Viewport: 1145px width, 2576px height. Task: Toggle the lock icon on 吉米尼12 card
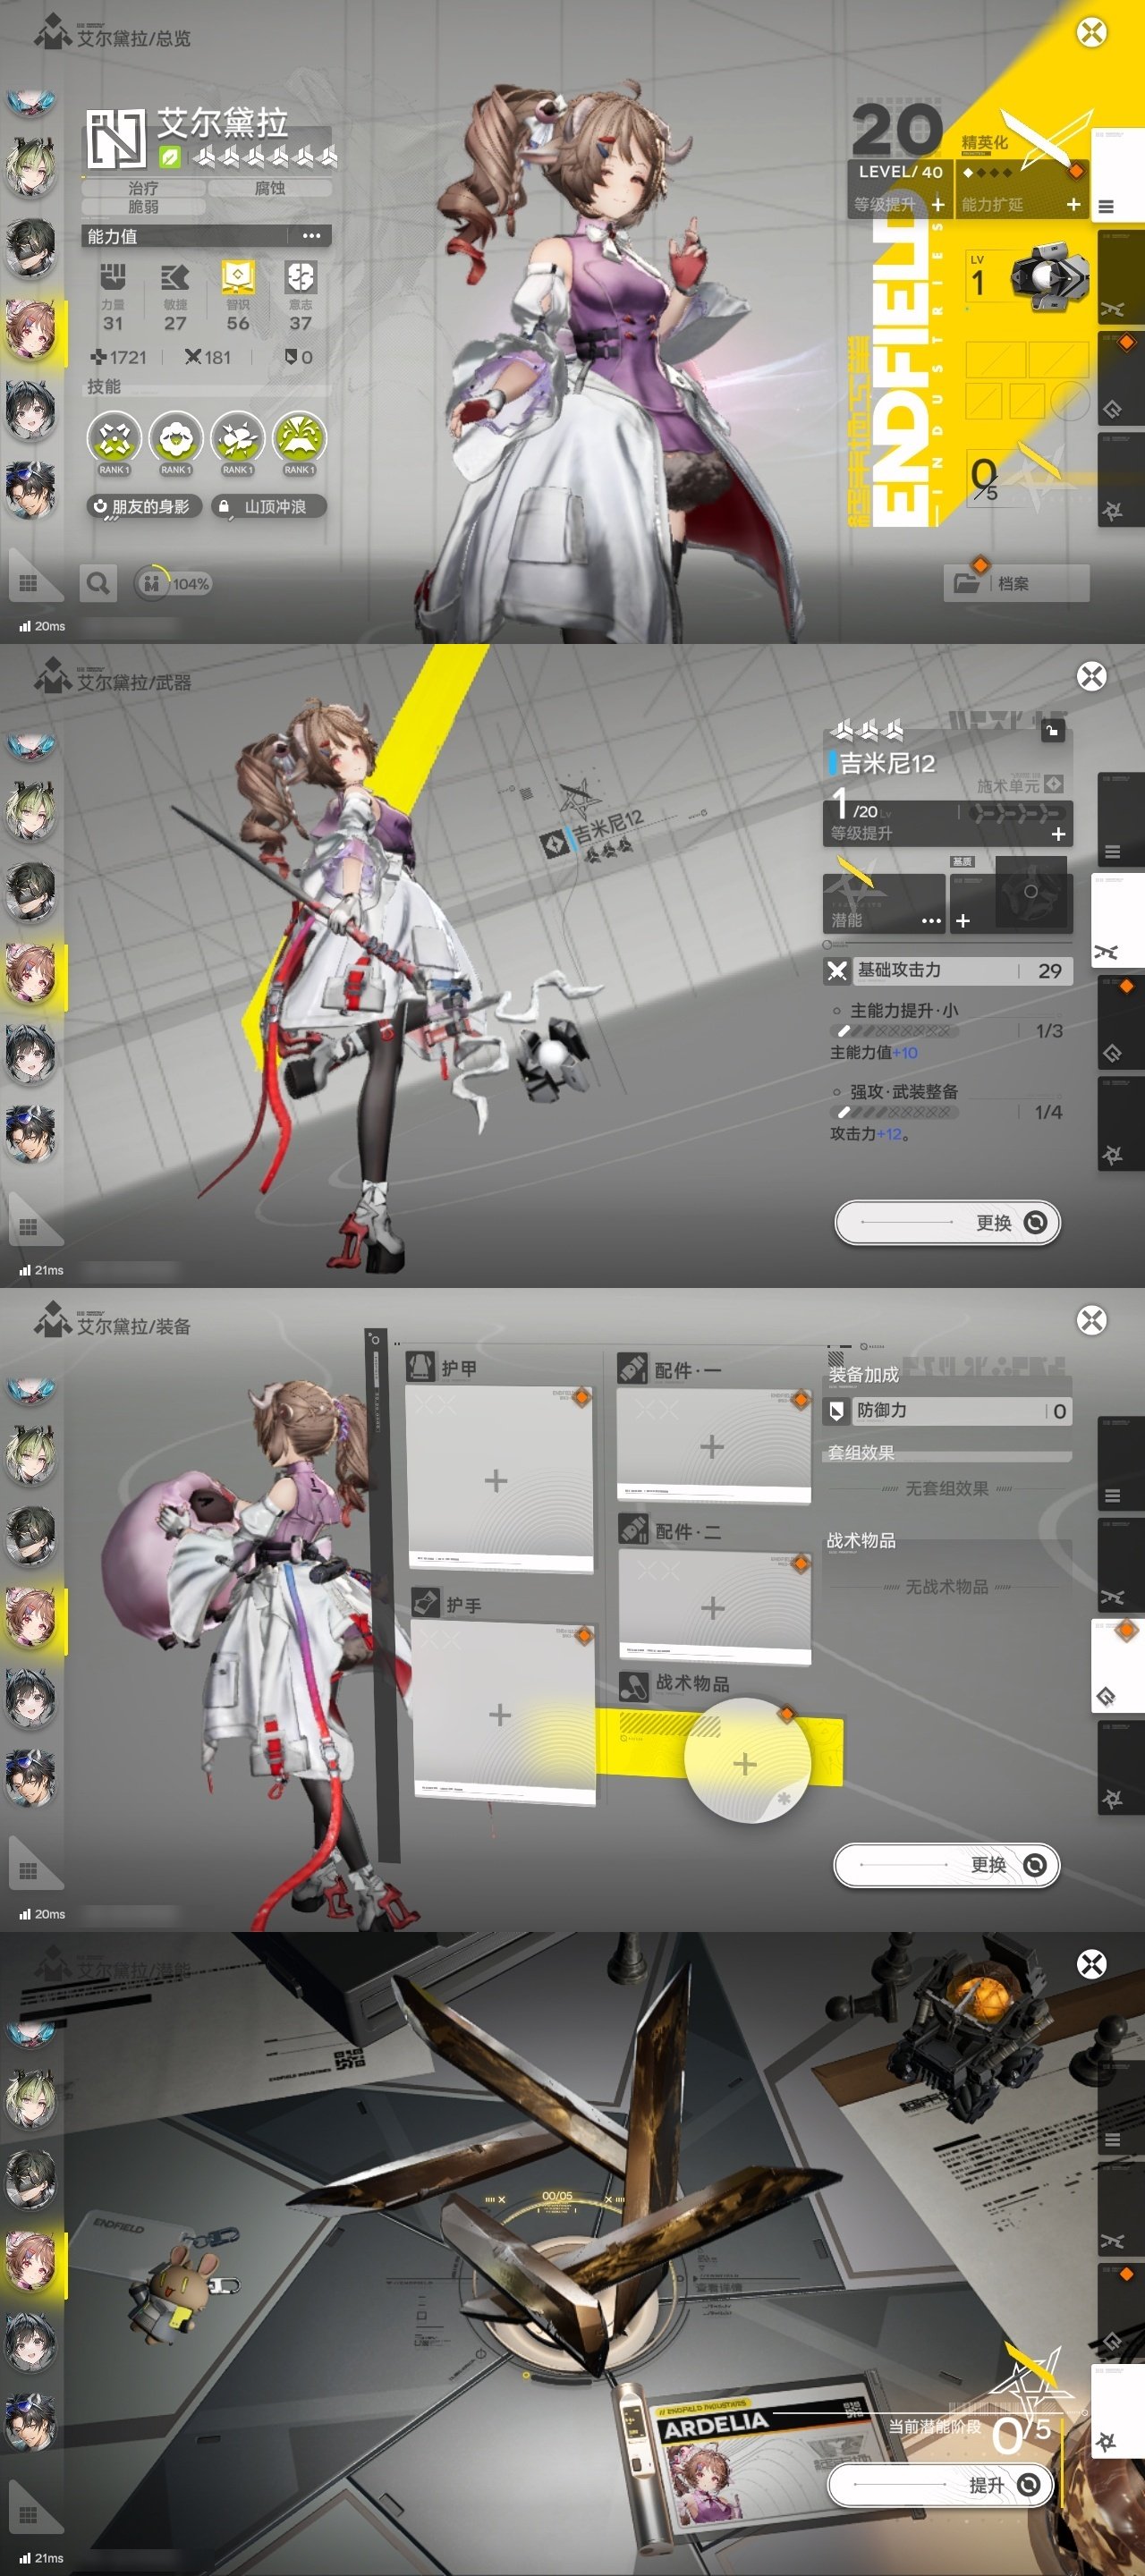click(x=1052, y=731)
